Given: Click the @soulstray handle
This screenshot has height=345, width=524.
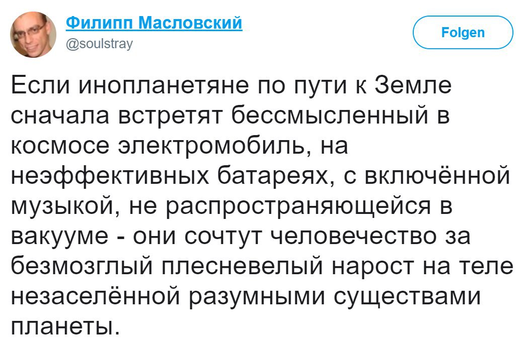Looking at the screenshot, I should click(x=100, y=44).
